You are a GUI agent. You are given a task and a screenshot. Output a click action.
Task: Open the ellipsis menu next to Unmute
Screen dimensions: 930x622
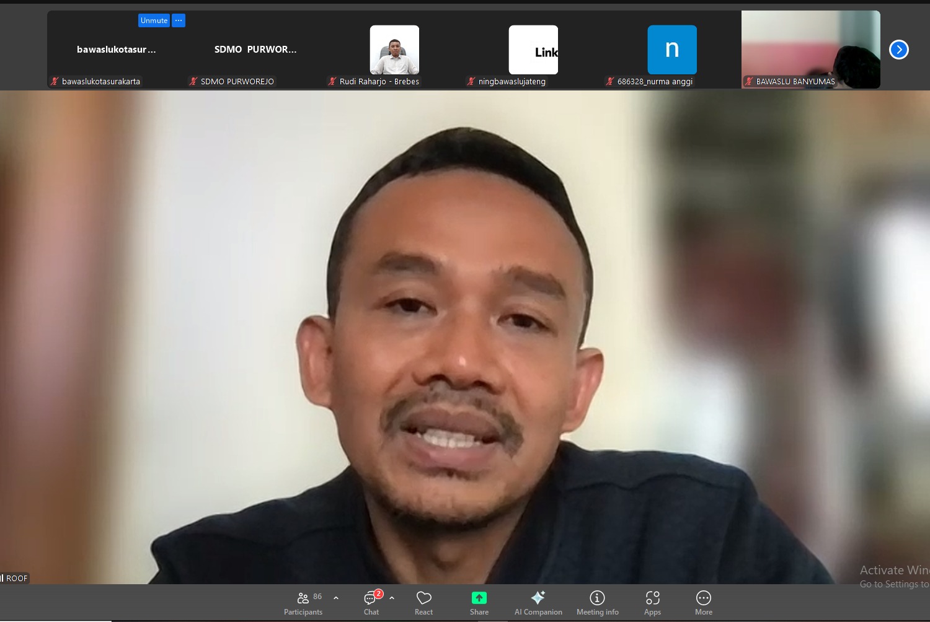(179, 20)
